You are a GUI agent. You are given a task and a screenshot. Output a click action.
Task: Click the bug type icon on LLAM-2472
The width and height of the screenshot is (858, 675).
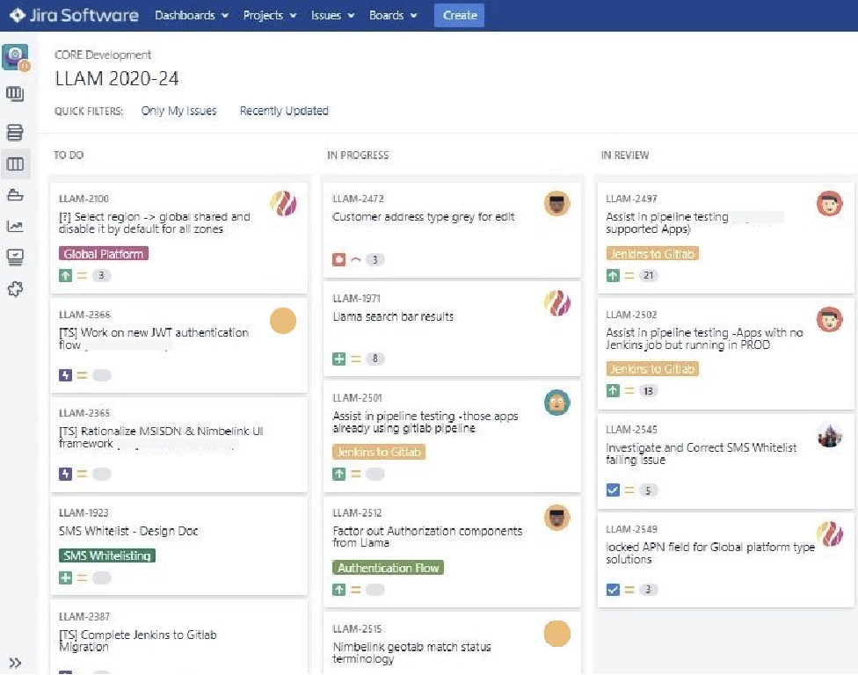coord(339,259)
